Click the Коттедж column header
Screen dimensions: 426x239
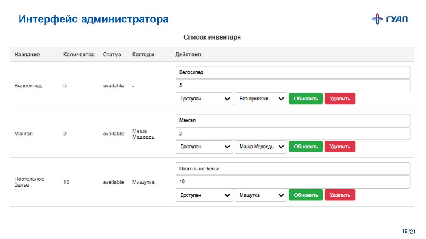(x=143, y=55)
